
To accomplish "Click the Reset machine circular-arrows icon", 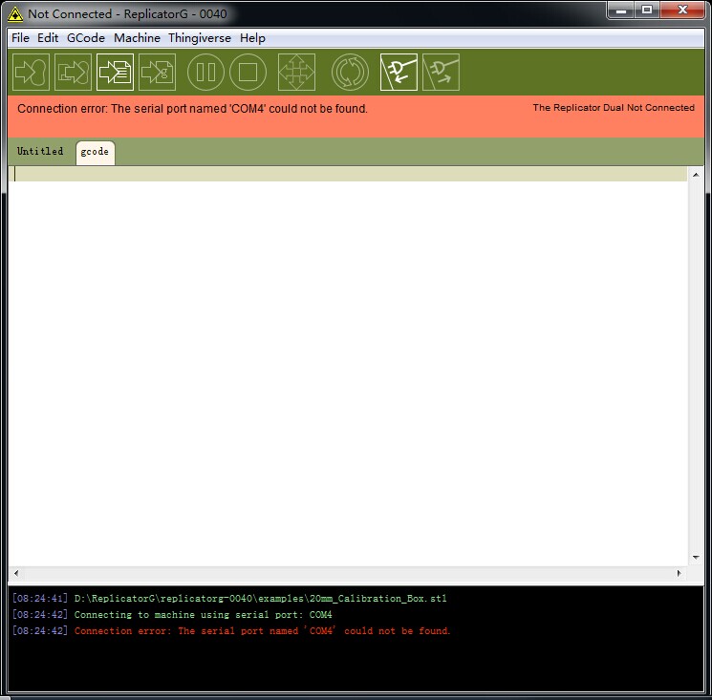I will (x=350, y=73).
